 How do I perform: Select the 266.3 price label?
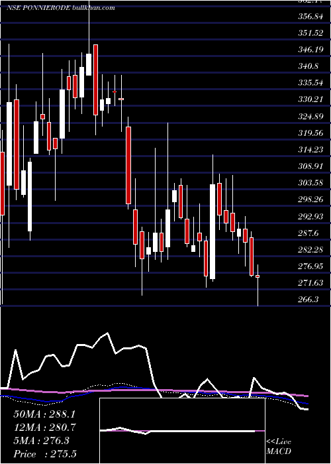point(308,300)
